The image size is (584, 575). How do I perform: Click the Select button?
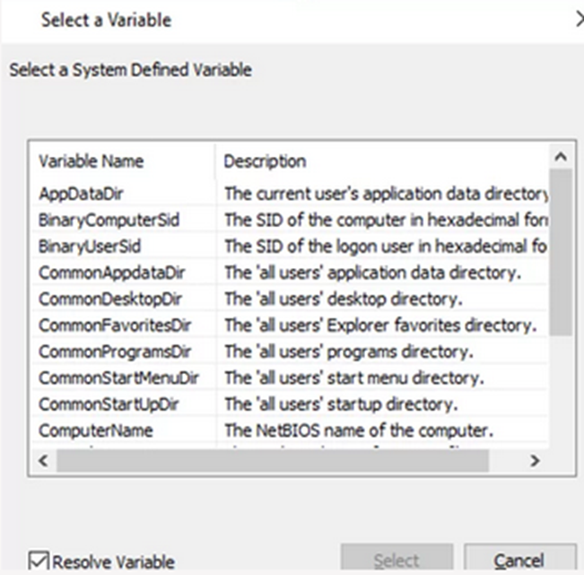[396, 560]
